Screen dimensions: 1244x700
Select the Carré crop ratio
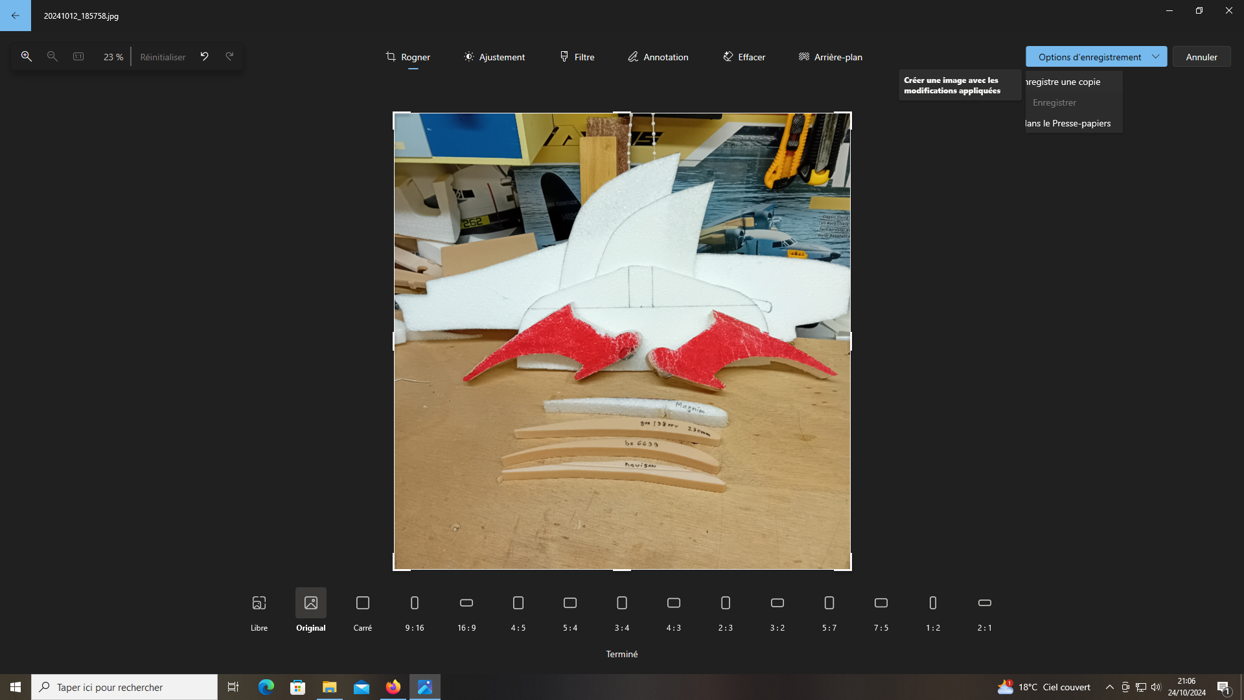tap(363, 612)
